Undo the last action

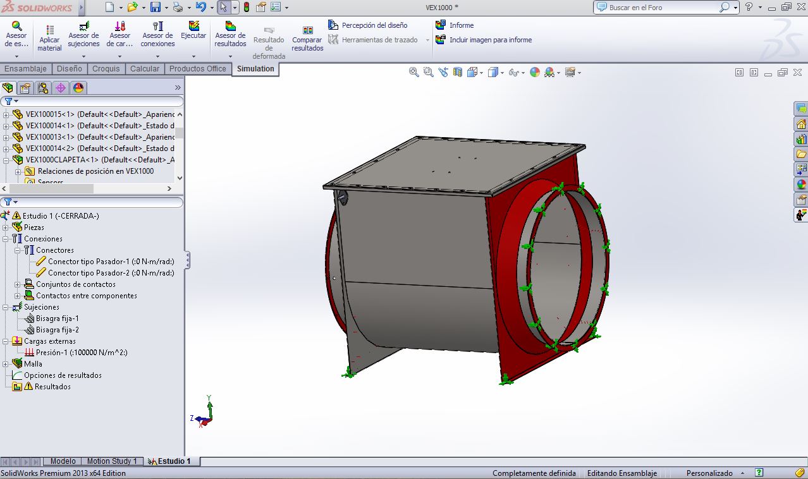pyautogui.click(x=200, y=8)
